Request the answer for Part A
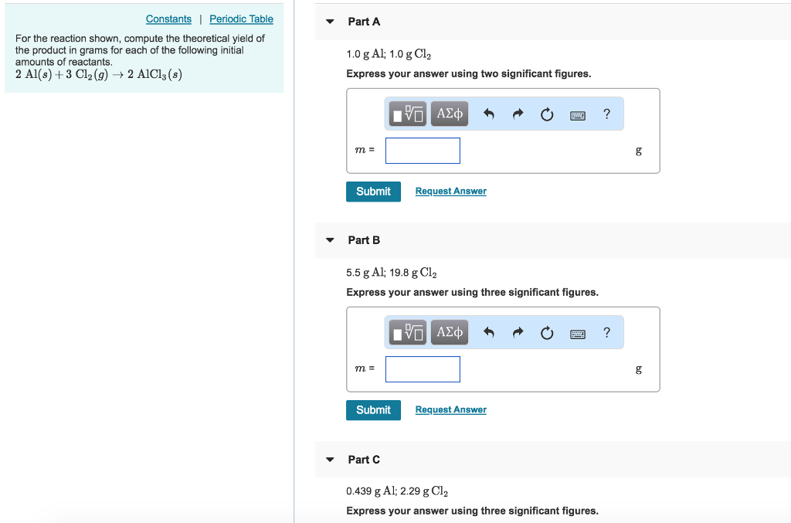Screen dimensions: 791x523 tap(450, 191)
